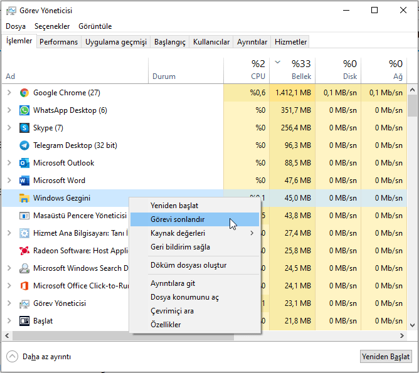Screen dimensions: 419x373
Task: Select the Telegram Desktop icon
Action: (x=24, y=145)
